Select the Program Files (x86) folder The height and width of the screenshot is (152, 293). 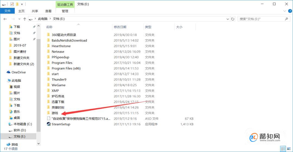pos(66,68)
